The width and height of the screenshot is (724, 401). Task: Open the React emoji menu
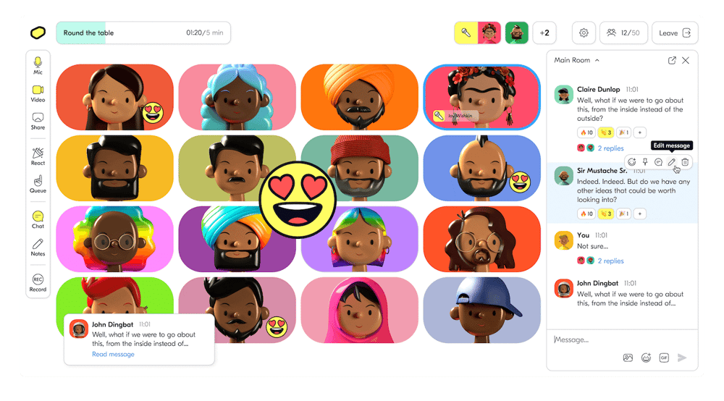coord(38,156)
